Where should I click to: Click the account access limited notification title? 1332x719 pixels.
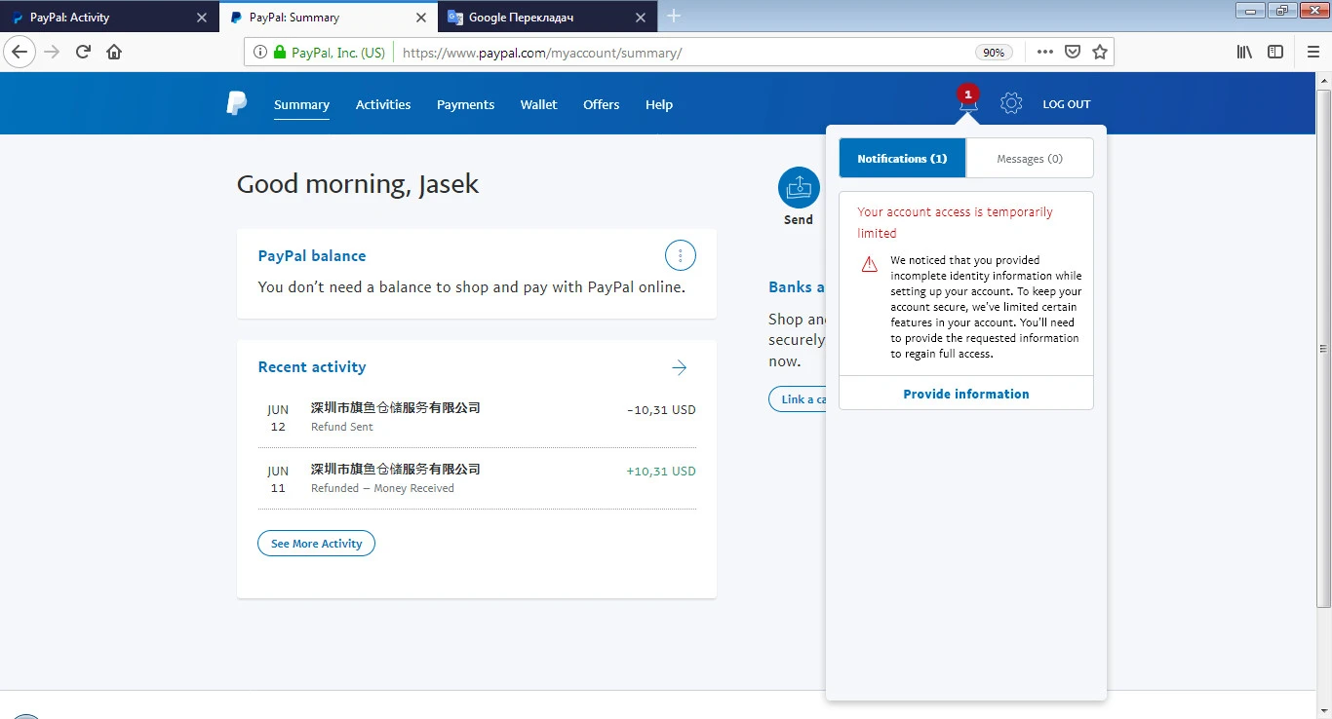955,222
